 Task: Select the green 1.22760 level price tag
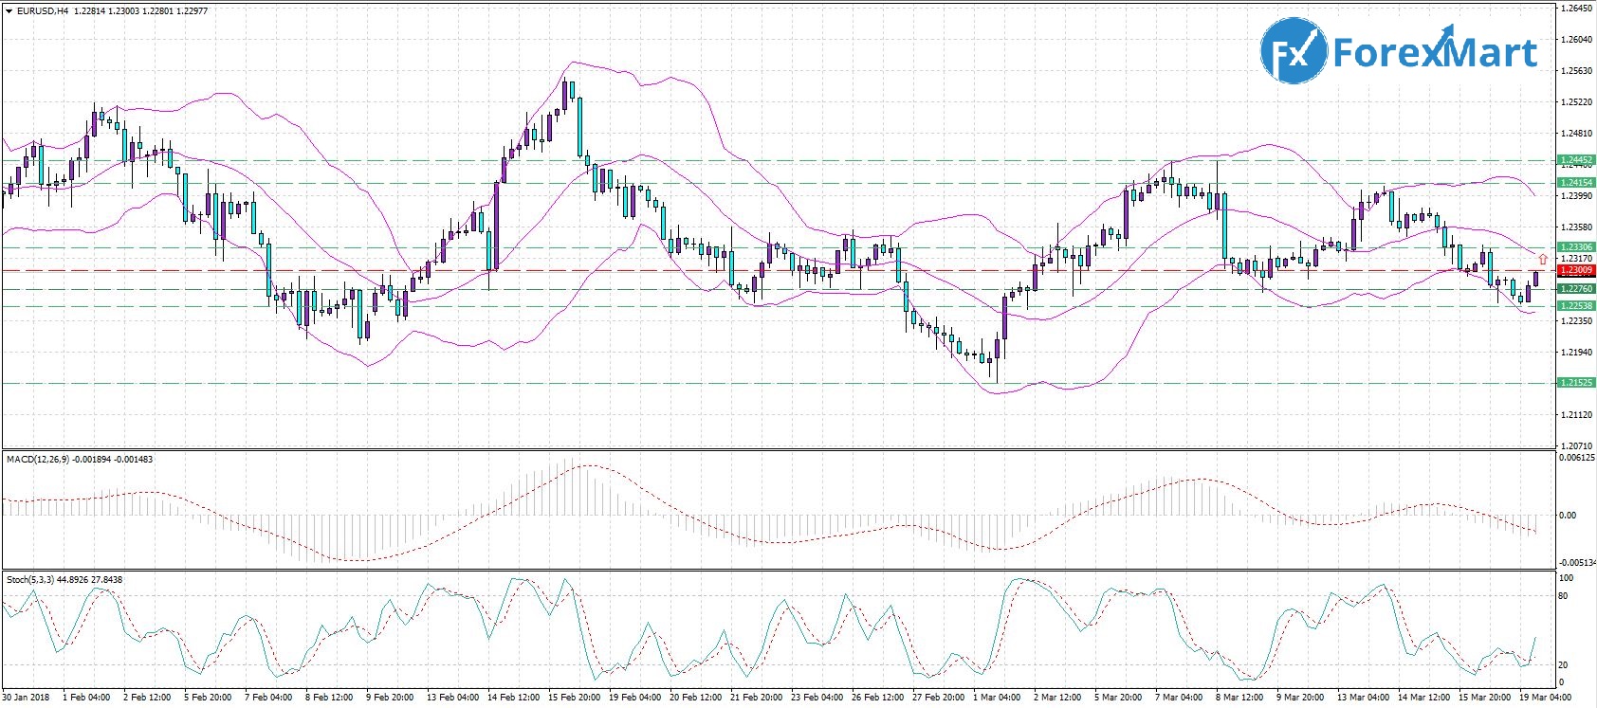pos(1576,289)
